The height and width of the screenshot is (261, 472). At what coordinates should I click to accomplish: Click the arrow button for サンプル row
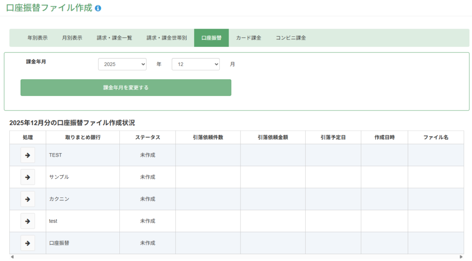pos(28,177)
